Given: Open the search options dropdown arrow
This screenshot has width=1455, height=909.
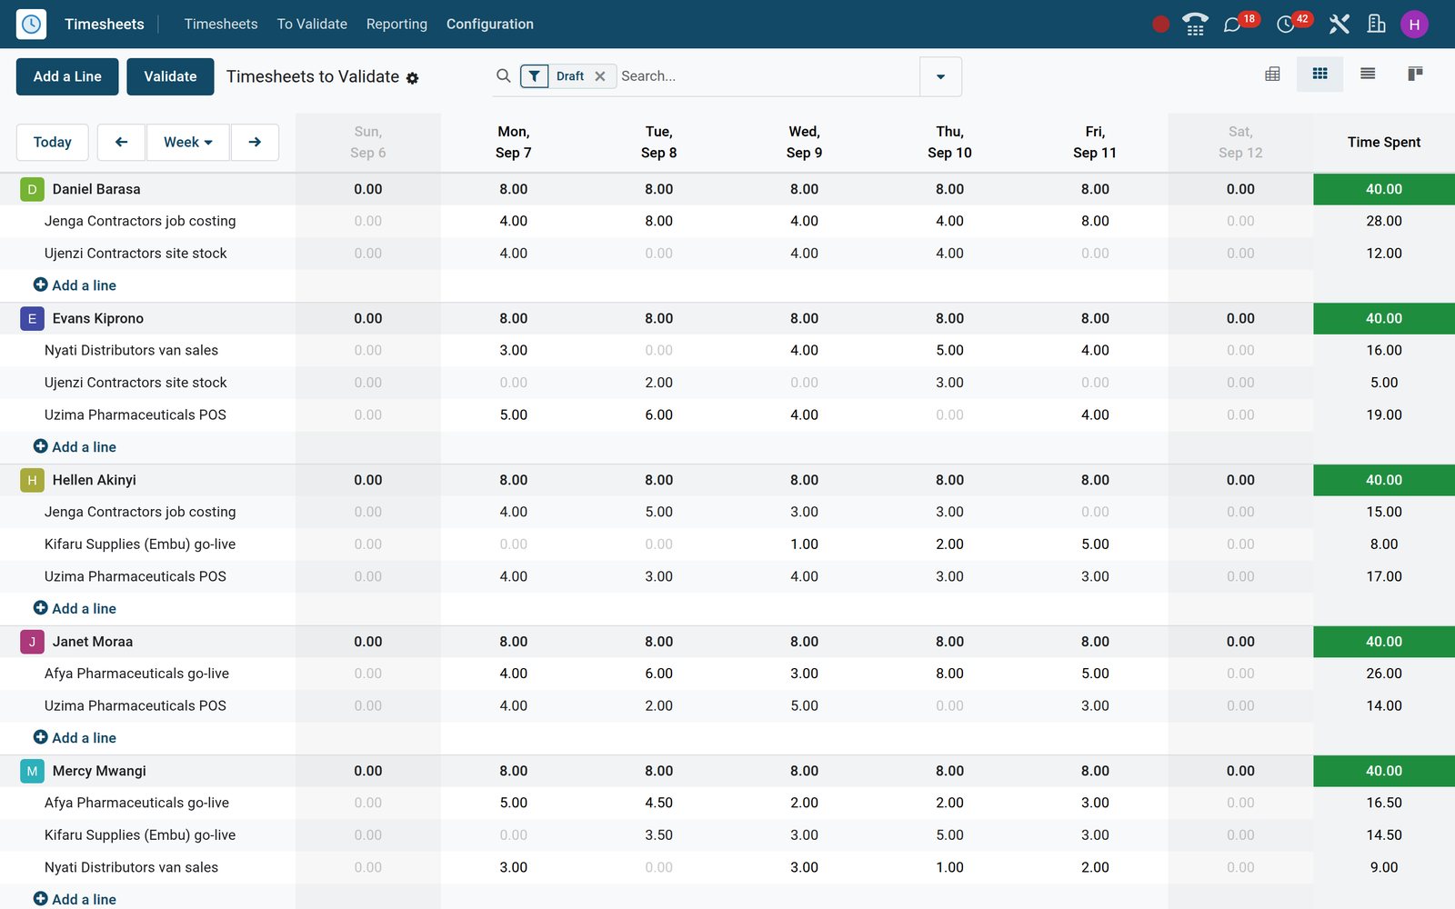Looking at the screenshot, I should point(940,76).
